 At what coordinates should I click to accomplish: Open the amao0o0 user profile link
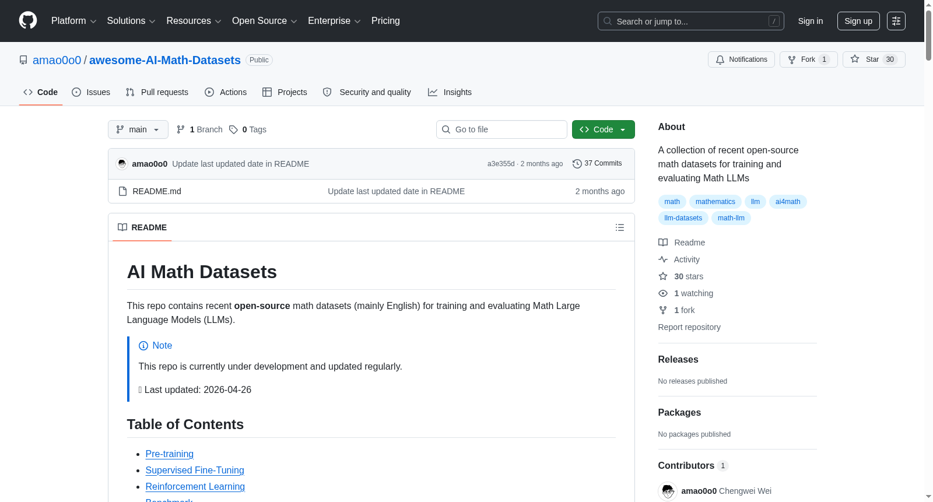[x=57, y=60]
